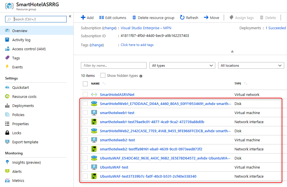Check the box for SmartHotelWeb1 disk row
Image resolution: width=287 pixels, height=187 pixels.
(85, 104)
